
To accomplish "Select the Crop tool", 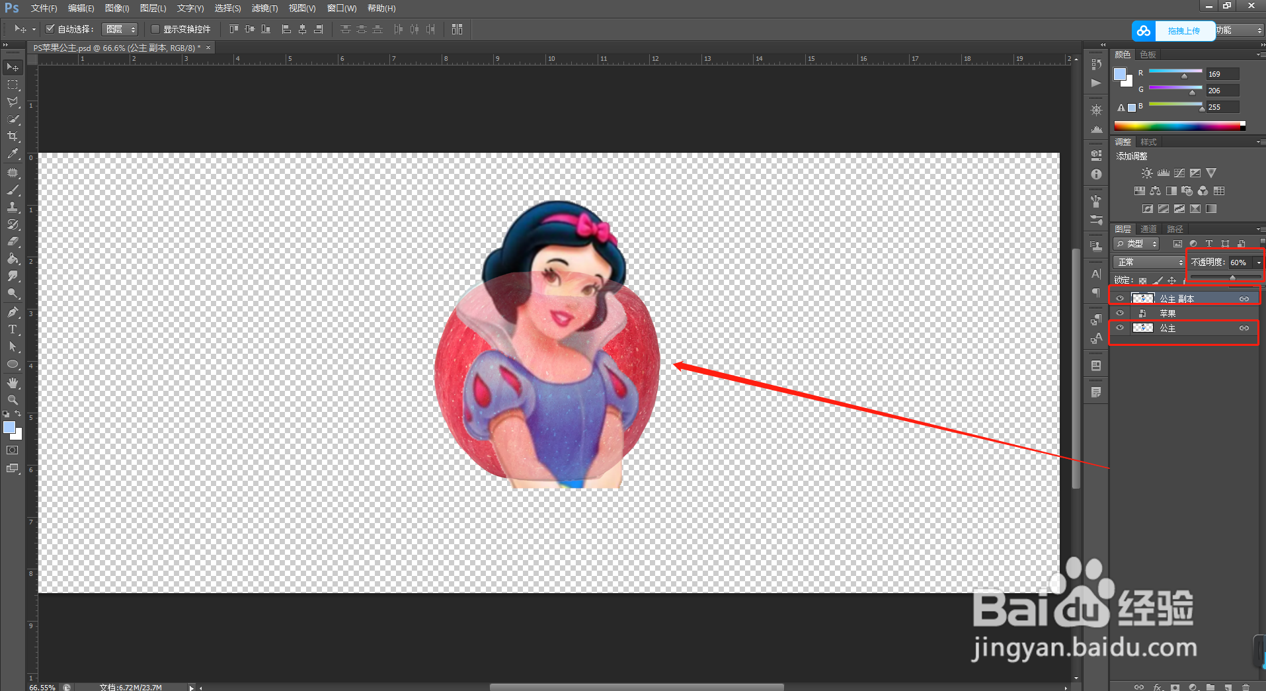I will pos(13,136).
